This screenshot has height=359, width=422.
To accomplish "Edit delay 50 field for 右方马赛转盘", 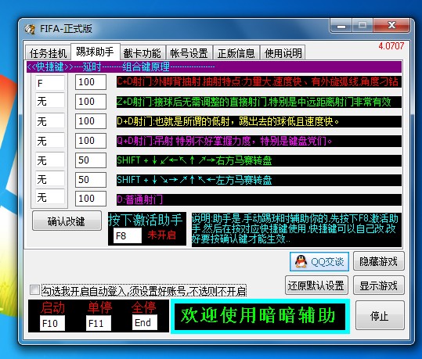I will (91, 160).
